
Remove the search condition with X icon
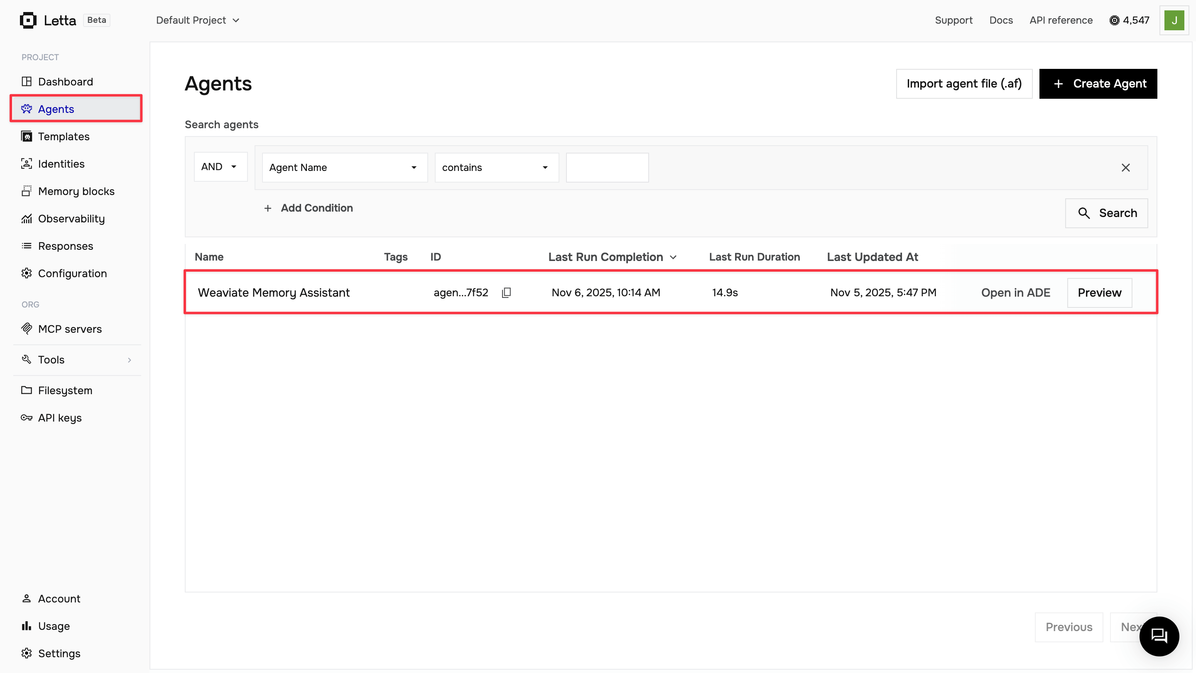[1125, 168]
